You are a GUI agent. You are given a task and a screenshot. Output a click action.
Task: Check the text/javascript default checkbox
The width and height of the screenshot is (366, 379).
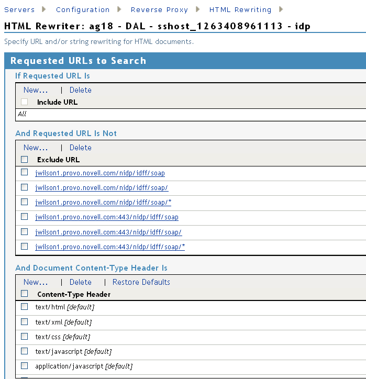[x=24, y=351]
